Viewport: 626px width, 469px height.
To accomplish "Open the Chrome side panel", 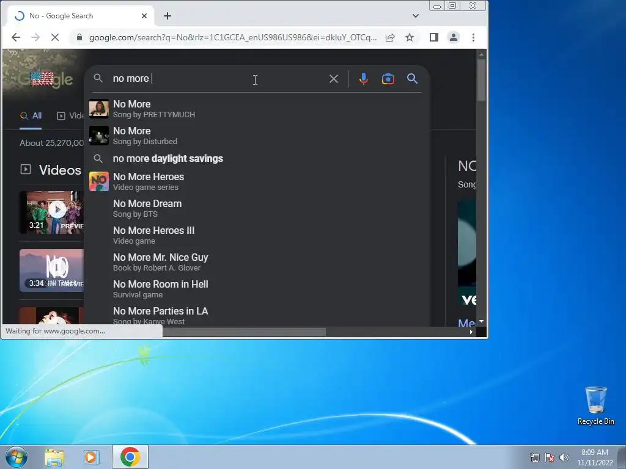I will pos(434,37).
